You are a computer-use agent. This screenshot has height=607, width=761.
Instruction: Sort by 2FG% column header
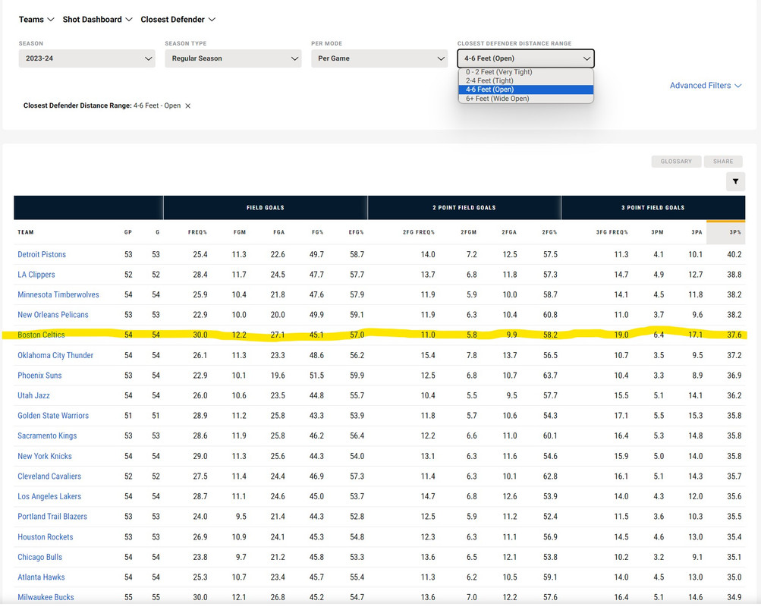coord(549,232)
